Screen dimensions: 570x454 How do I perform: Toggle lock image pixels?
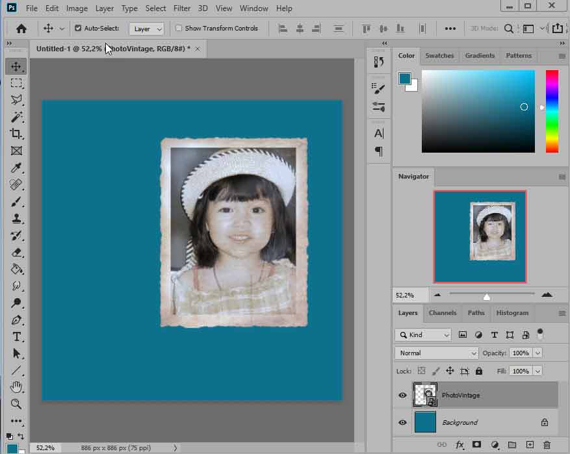435,371
